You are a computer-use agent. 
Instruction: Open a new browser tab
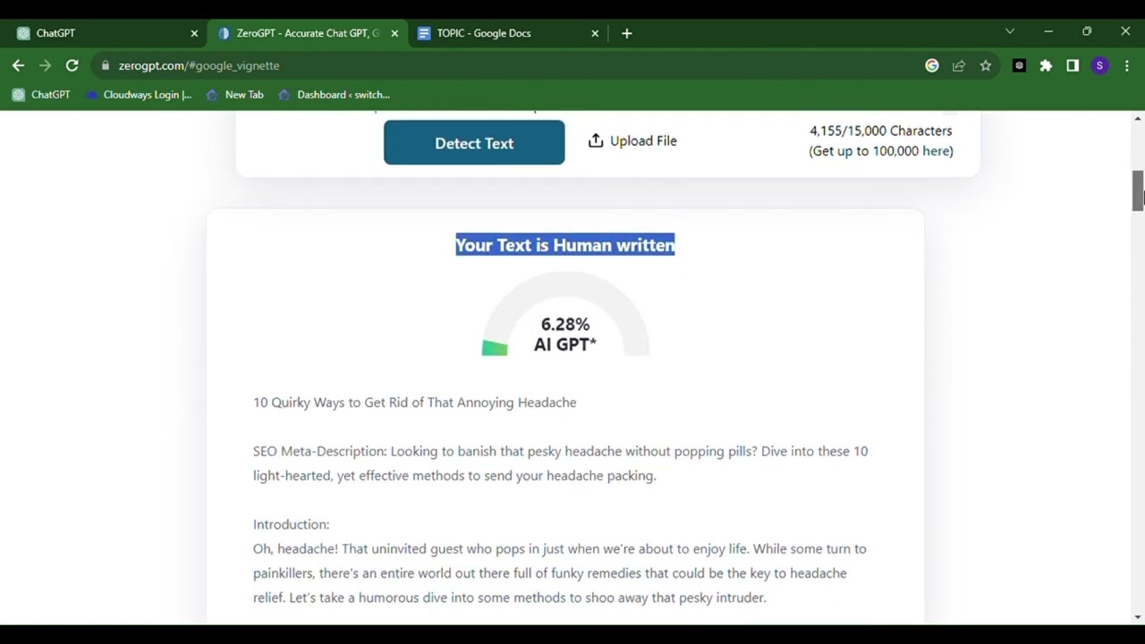(627, 33)
